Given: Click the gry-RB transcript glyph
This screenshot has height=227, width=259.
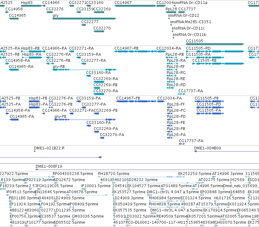Looking at the screenshot, I should [84, 70].
